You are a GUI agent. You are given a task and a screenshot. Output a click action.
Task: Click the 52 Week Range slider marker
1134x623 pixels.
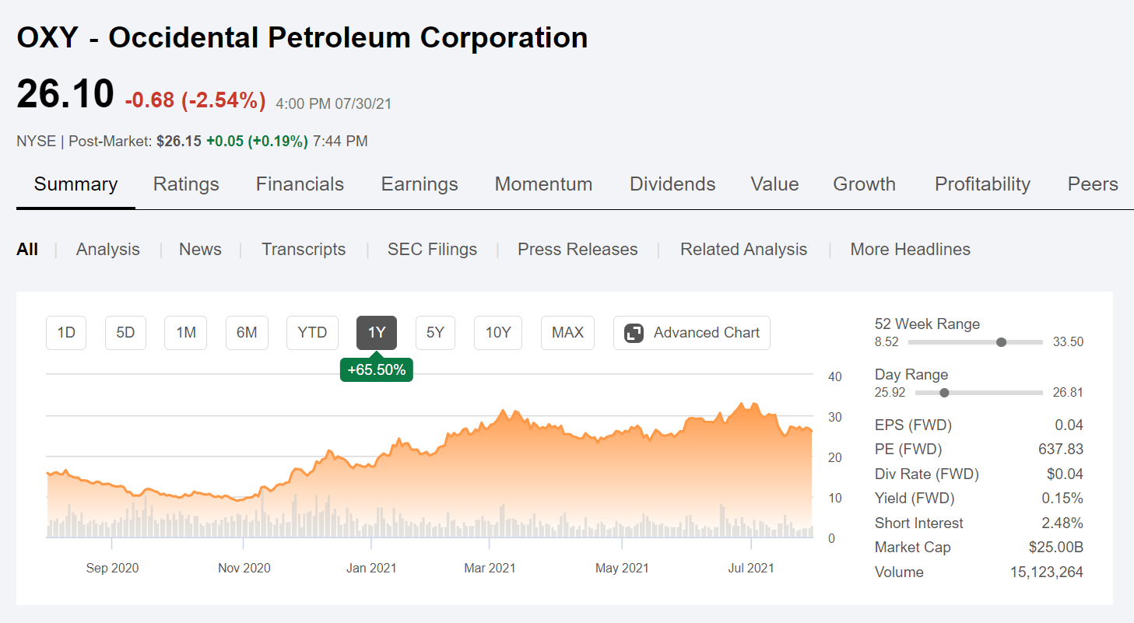pyautogui.click(x=1002, y=342)
